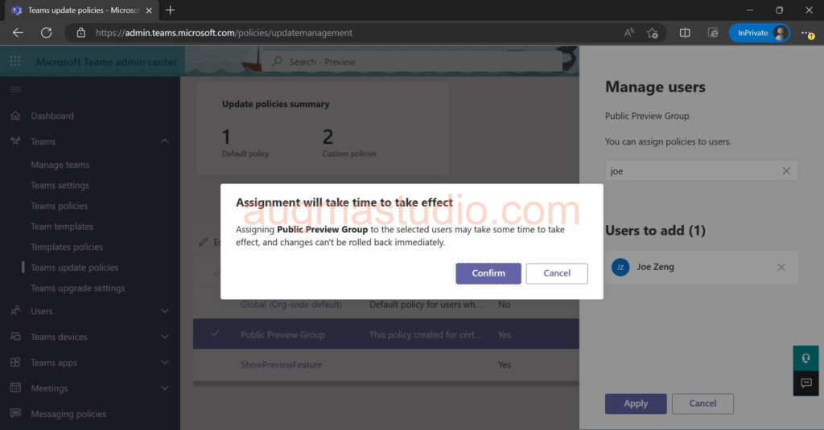Toggle the hamburger navigation menu
This screenshot has width=824, height=430.
(x=15, y=89)
